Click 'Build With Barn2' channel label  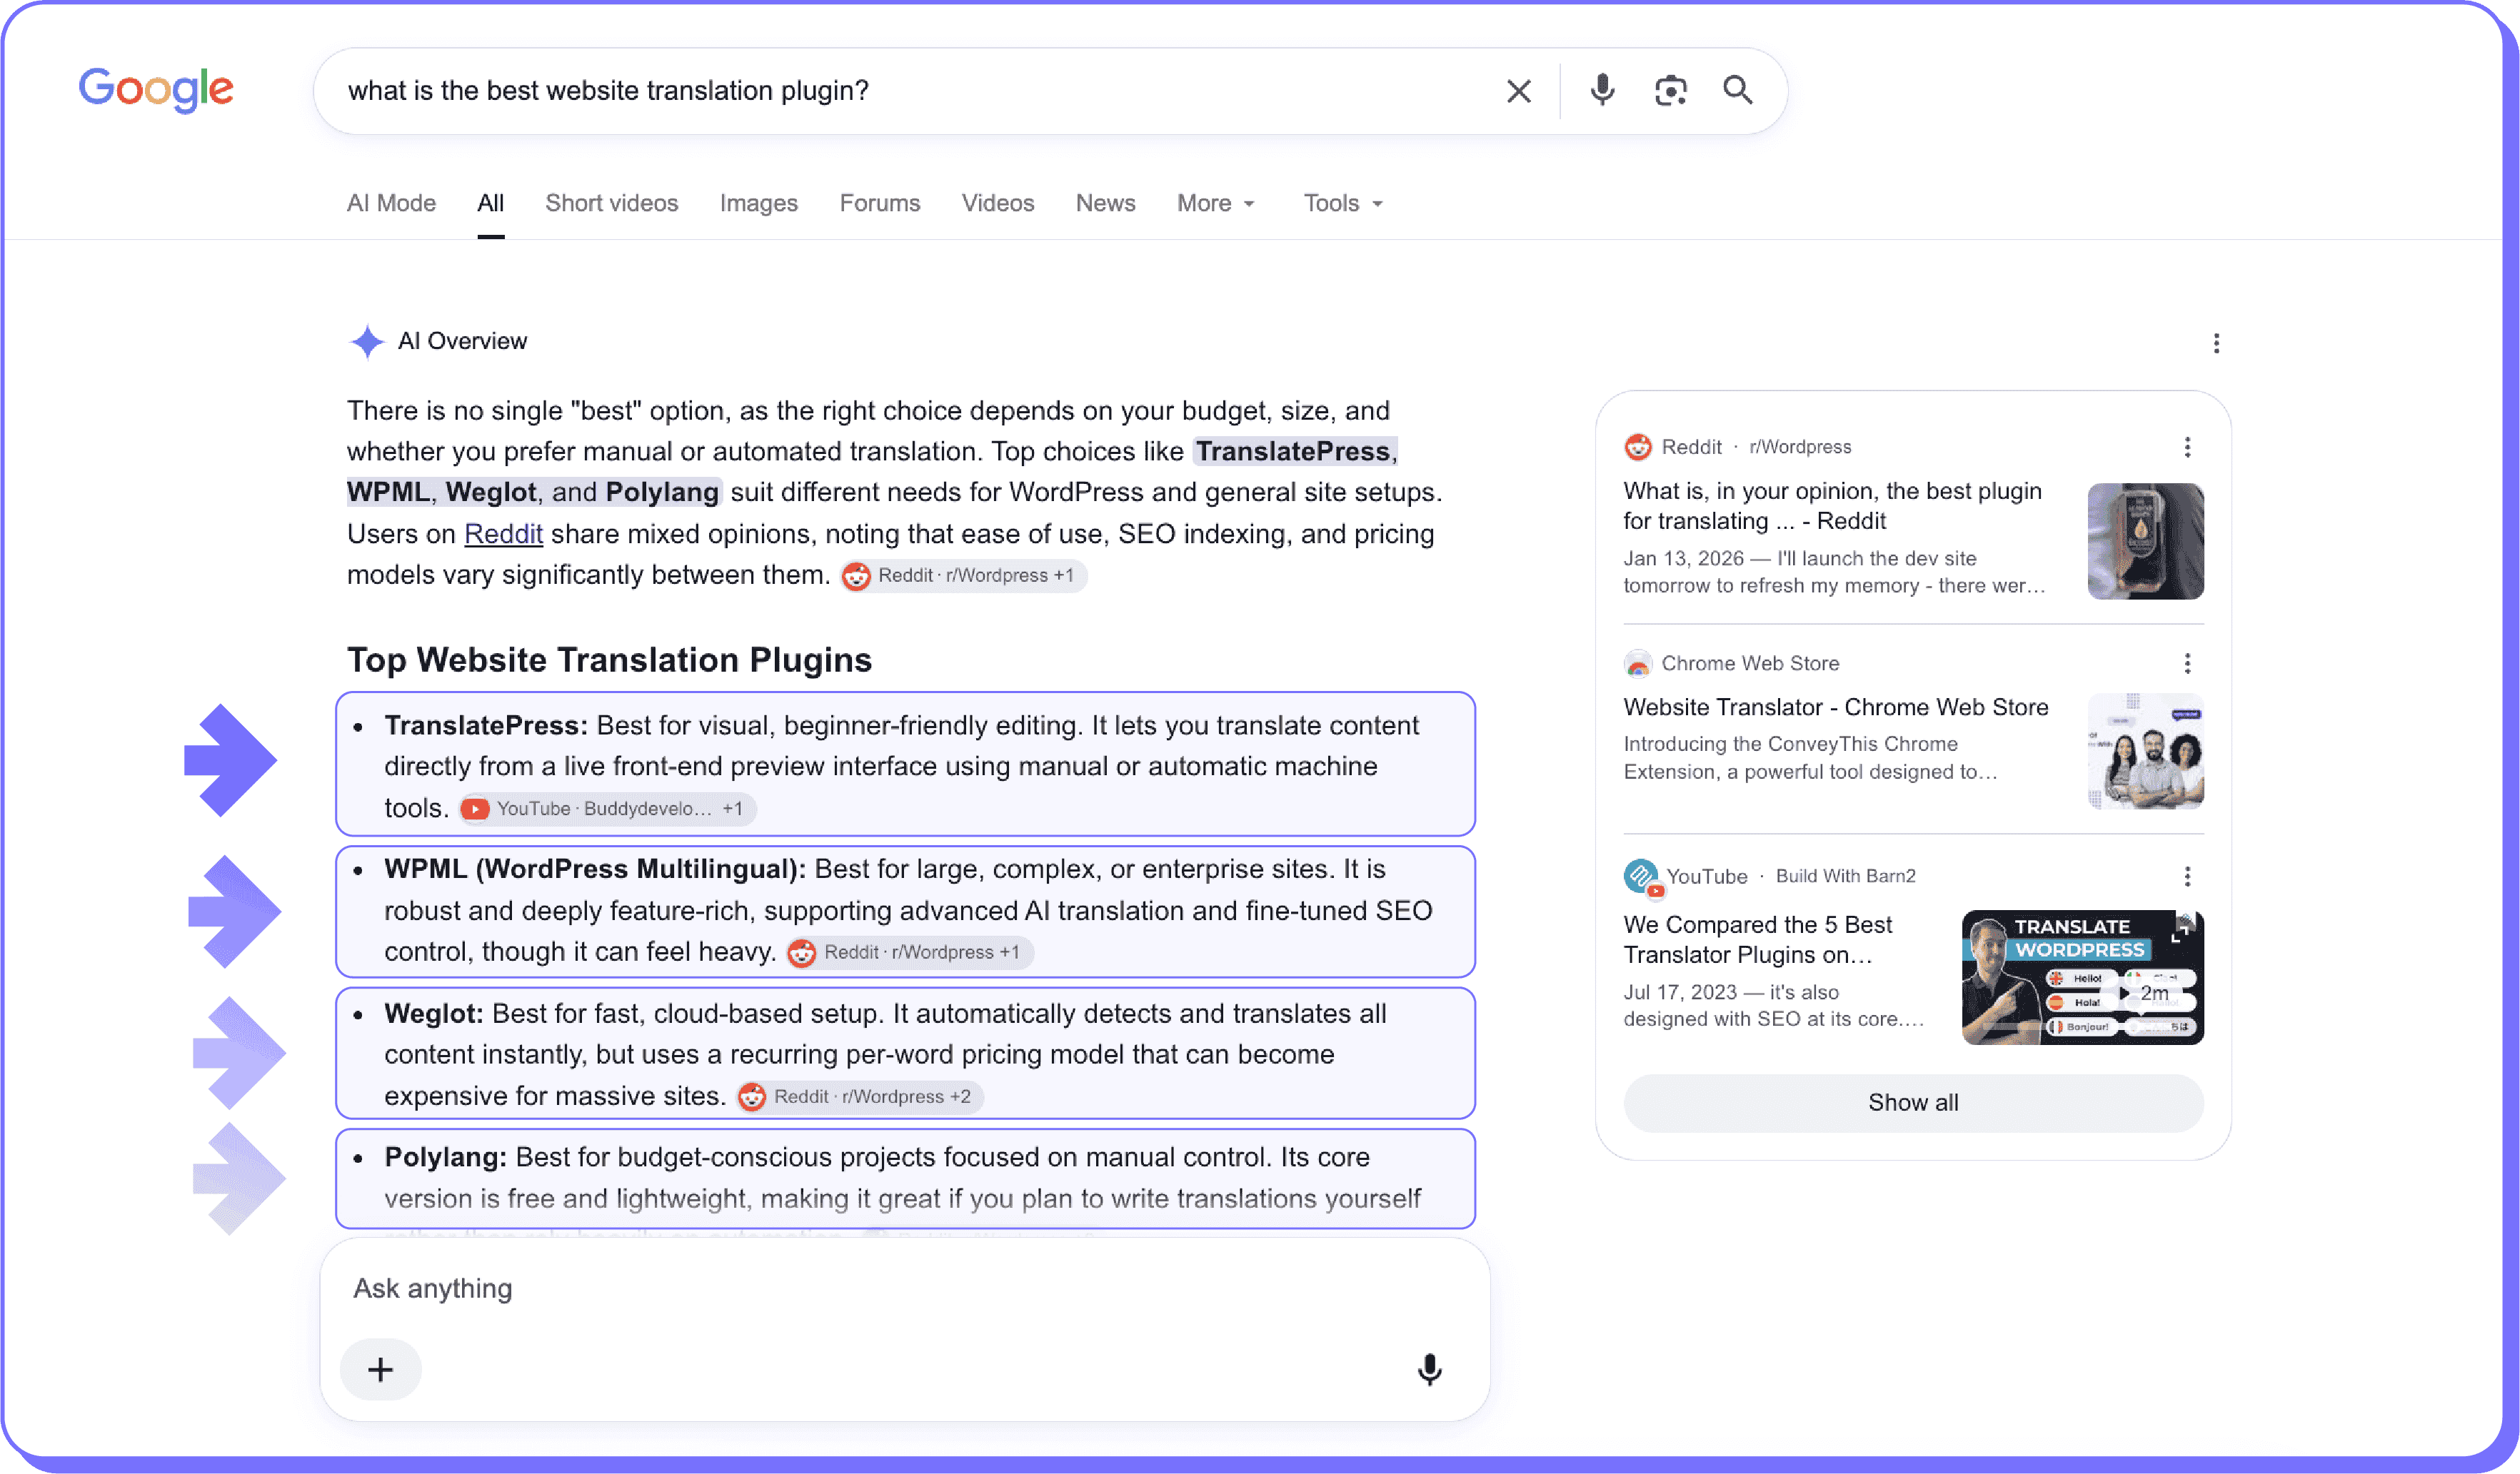[x=1845, y=877]
